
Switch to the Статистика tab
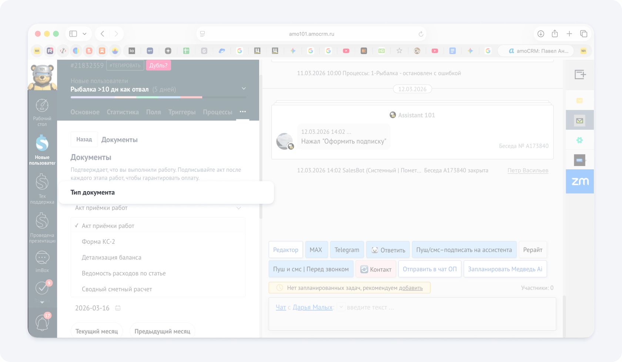click(x=123, y=112)
